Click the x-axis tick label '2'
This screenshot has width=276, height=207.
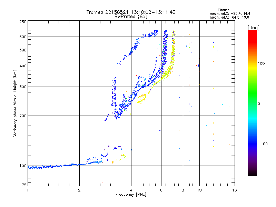79,190
